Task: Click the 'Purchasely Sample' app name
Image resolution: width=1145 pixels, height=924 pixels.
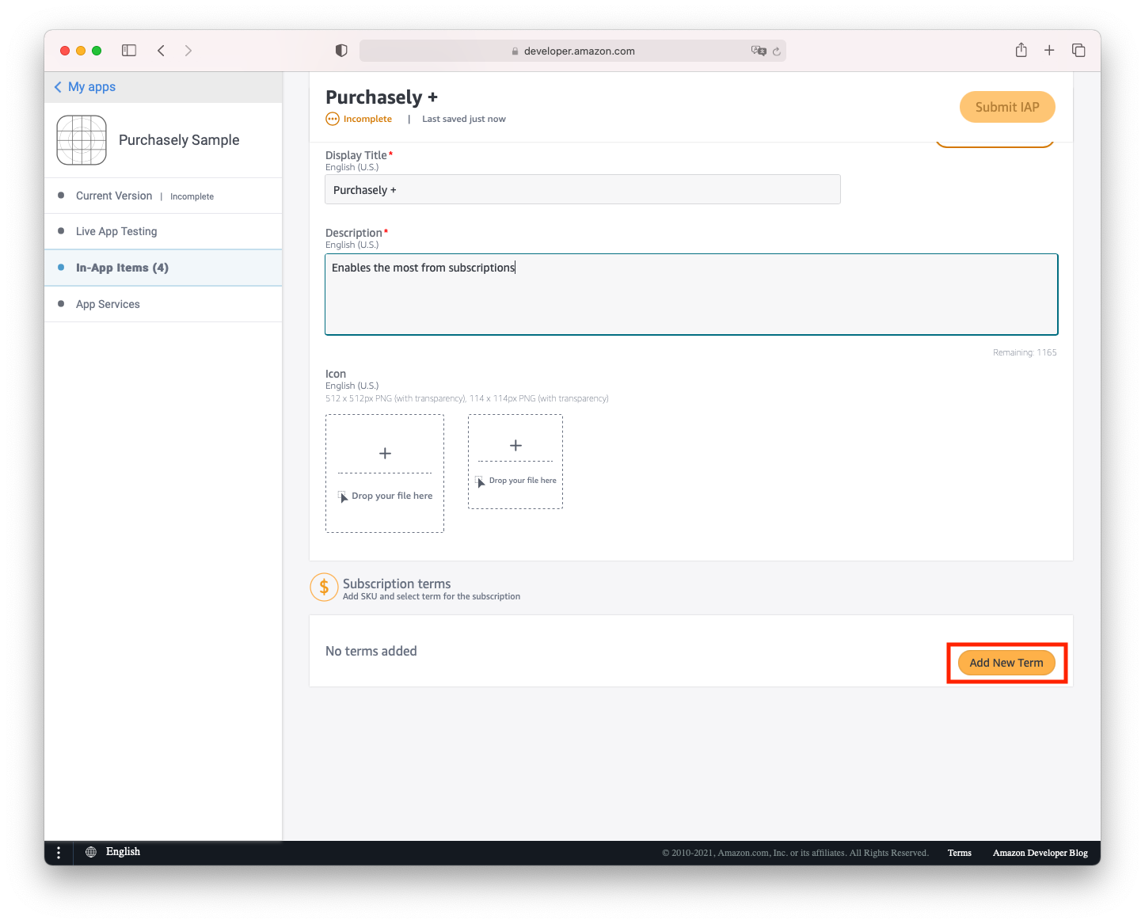Action: (179, 140)
